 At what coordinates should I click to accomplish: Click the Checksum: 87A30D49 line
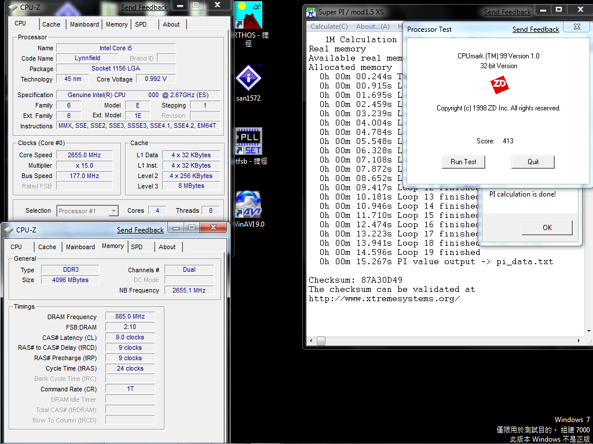pyautogui.click(x=356, y=280)
